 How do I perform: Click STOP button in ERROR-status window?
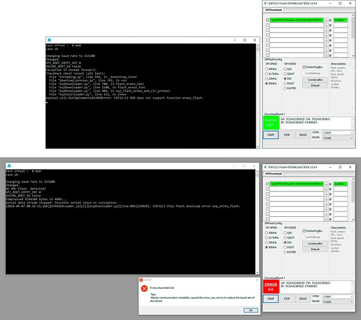tap(287, 299)
